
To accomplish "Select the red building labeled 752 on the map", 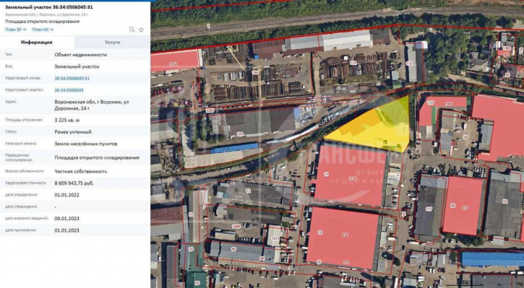I will coord(175,61).
